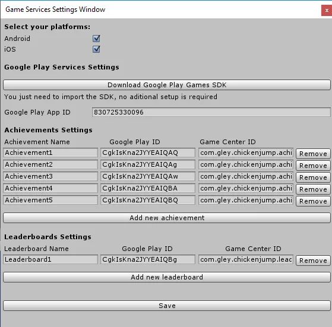This screenshot has width=332, height=327.
Task: Edit the Achievement4 name field
Action: coord(50,188)
